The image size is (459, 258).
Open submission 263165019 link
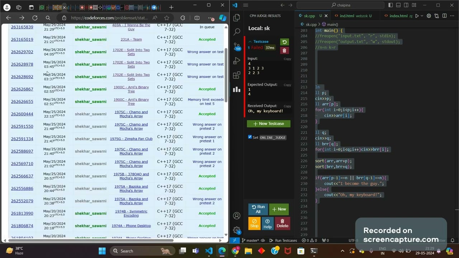[22, 39]
